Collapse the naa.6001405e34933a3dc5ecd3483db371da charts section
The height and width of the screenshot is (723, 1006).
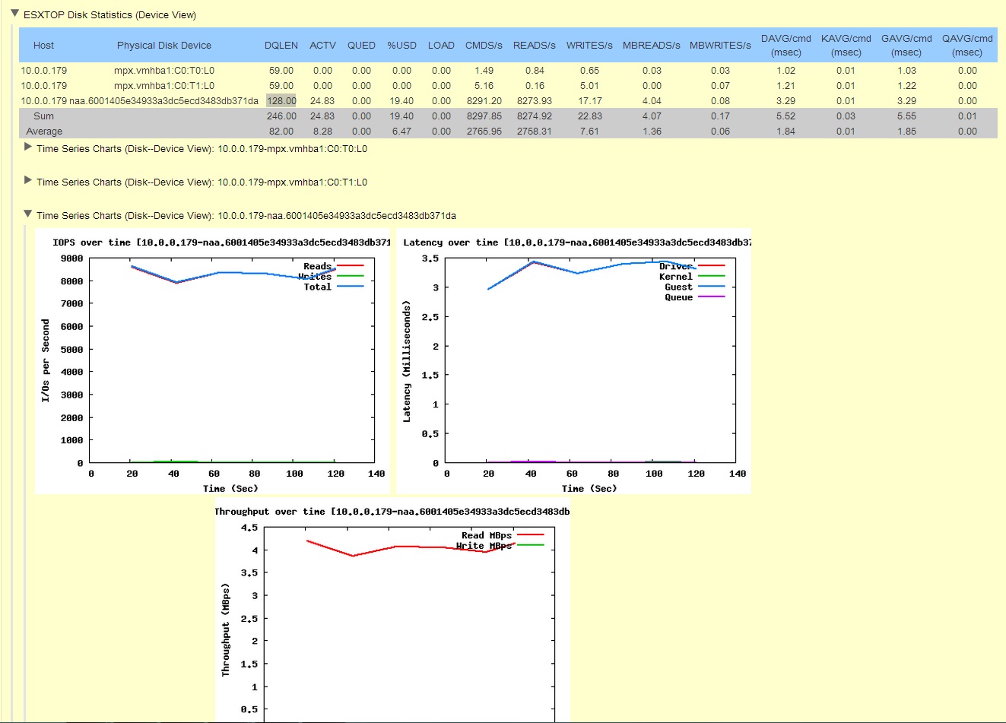click(27, 214)
